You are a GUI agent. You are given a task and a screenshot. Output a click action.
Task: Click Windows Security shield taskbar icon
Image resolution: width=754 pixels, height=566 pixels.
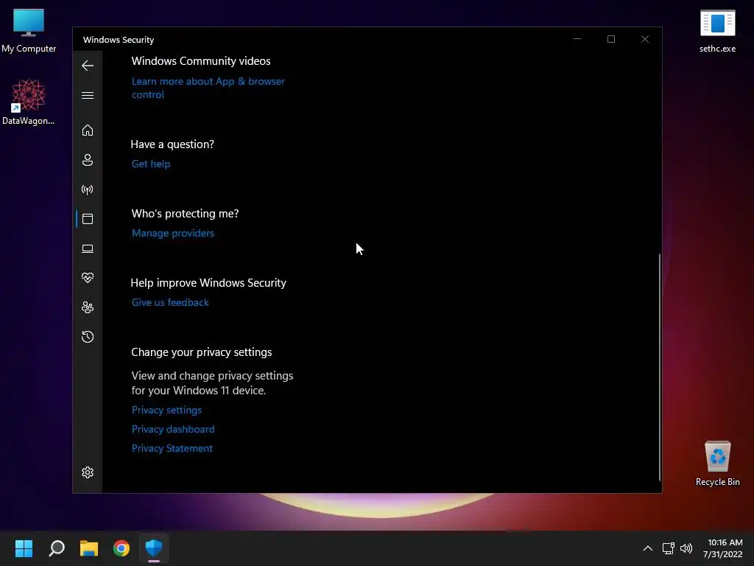point(154,548)
